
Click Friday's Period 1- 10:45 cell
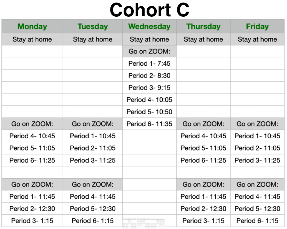tap(257, 136)
